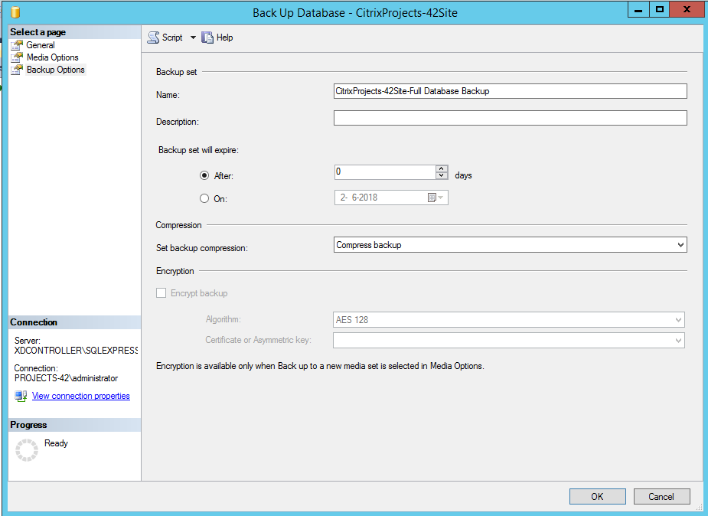Click the Server: label in Connection
Viewport: 708px width, 516px height.
point(27,341)
